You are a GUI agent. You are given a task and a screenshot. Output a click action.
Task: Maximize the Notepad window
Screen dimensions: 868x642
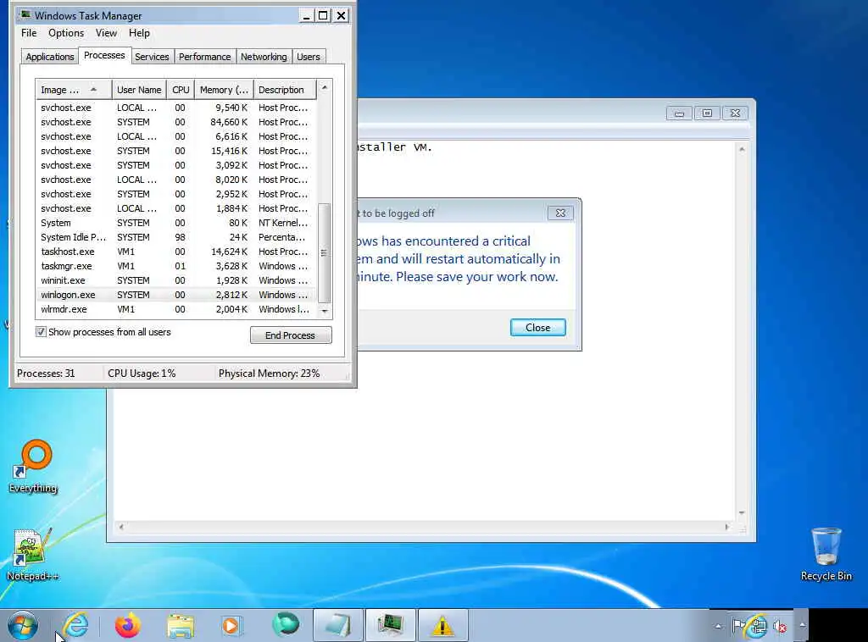point(707,113)
